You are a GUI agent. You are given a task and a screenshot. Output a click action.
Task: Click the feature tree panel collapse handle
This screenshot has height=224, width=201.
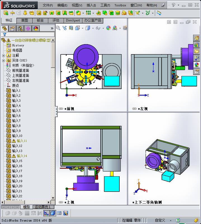[x=56, y=112]
